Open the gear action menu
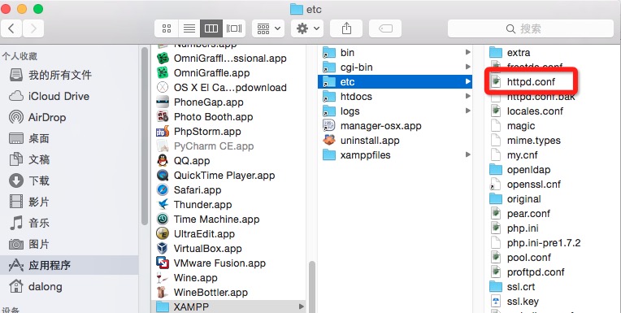Screen dimensions: 621x313 click(x=307, y=28)
